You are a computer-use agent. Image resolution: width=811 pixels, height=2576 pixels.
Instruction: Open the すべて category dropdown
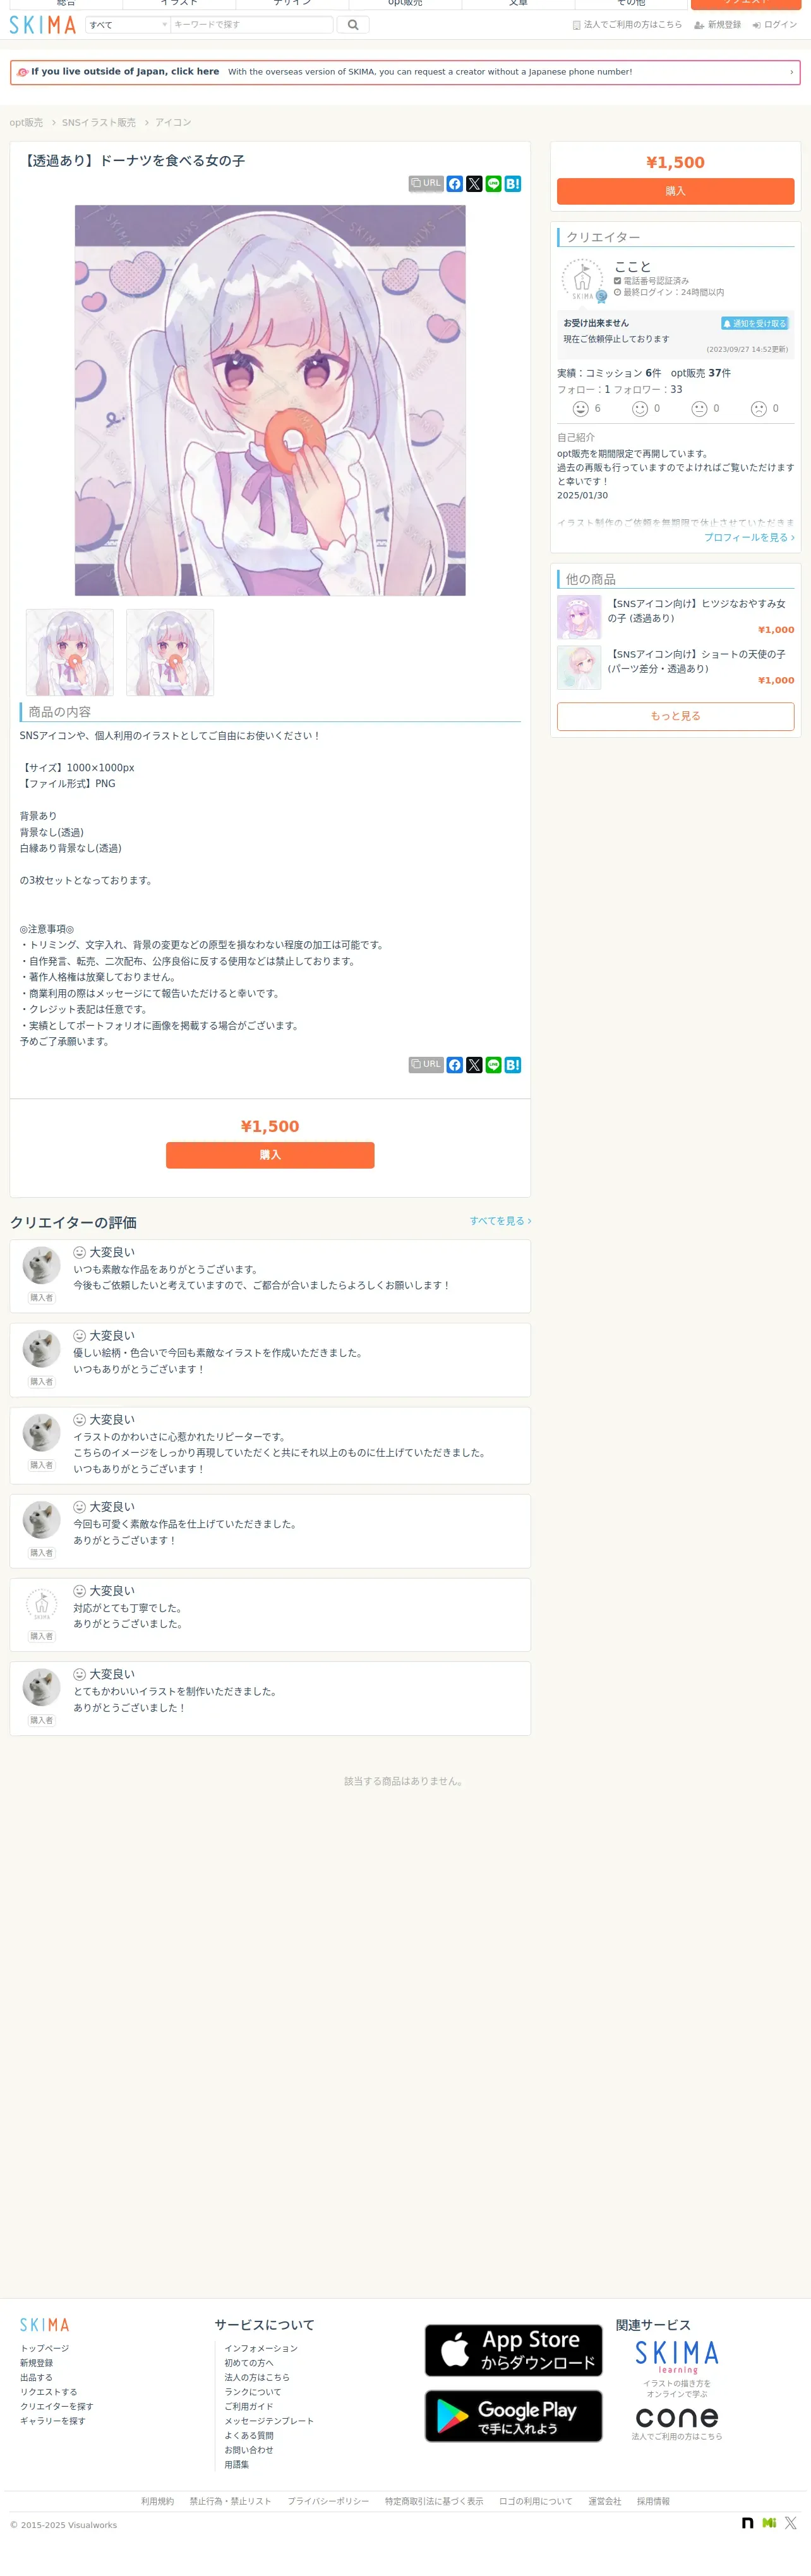128,25
